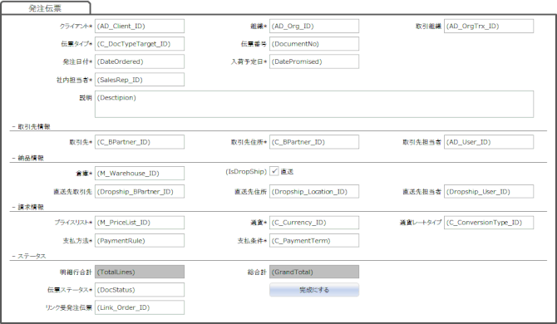Click the 取引先 C_BPartner_ID field
557x324 pixels.
point(140,142)
